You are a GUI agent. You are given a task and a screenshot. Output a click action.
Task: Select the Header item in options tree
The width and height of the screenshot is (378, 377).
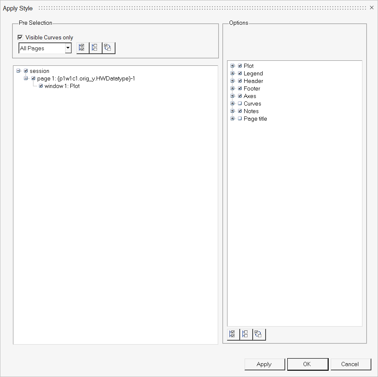(253, 81)
